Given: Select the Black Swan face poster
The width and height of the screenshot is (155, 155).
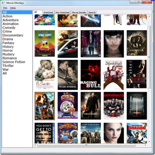Looking at the screenshot, I should [114, 133].
